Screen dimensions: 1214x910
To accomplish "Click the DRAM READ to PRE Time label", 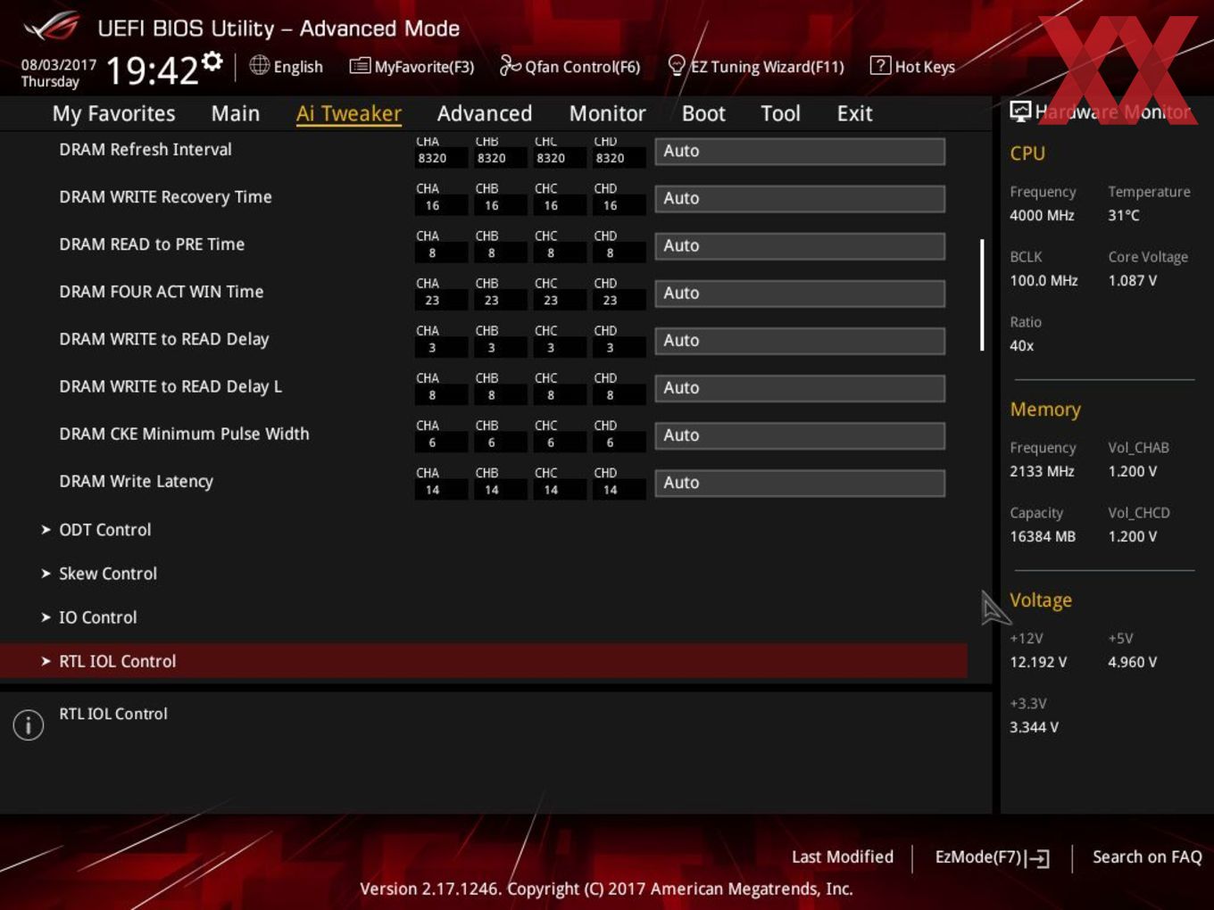I will pyautogui.click(x=152, y=244).
